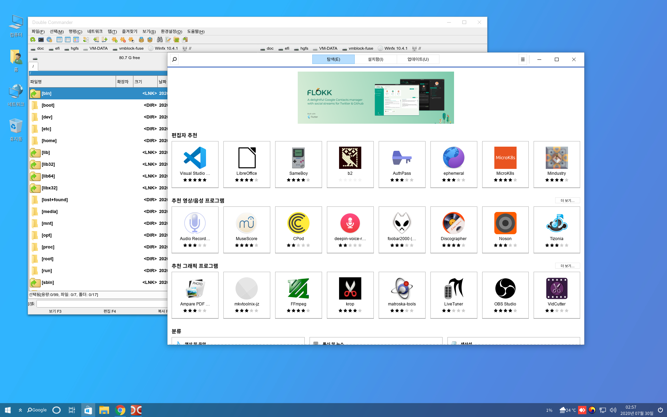Image resolution: width=667 pixels, height=417 pixels.
Task: Open the MicroK8s app card
Action: [505, 164]
